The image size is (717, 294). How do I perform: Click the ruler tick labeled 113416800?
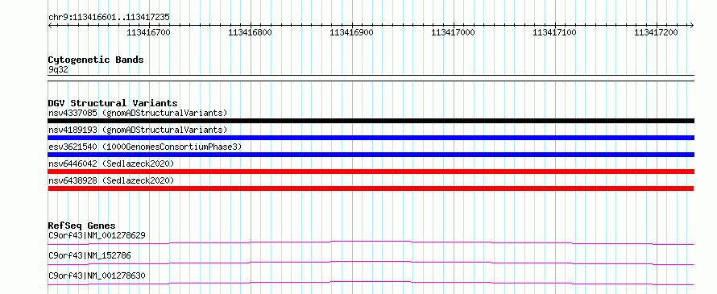coord(250,32)
